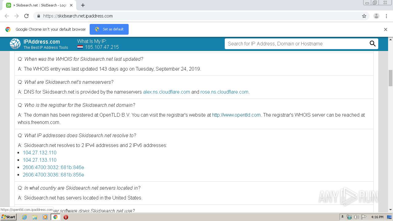The height and width of the screenshot is (221, 393).
Task: Open IPv6 address 2606:4700:3032::681b:846e
Action: [53, 167]
